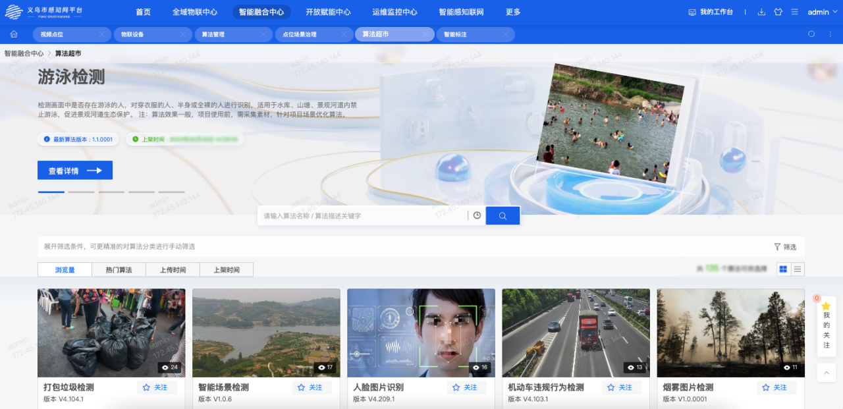This screenshot has height=409, width=843.
Task: Expand the admin user dropdown
Action: [822, 12]
